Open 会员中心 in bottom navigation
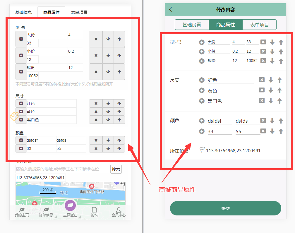 [119, 212]
